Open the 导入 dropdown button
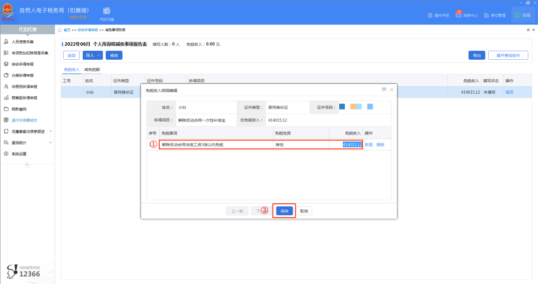Screen dimensions: 538x284 tap(93, 55)
